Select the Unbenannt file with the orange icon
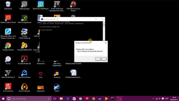The height and width of the screenshot is (101, 179). click(41, 87)
